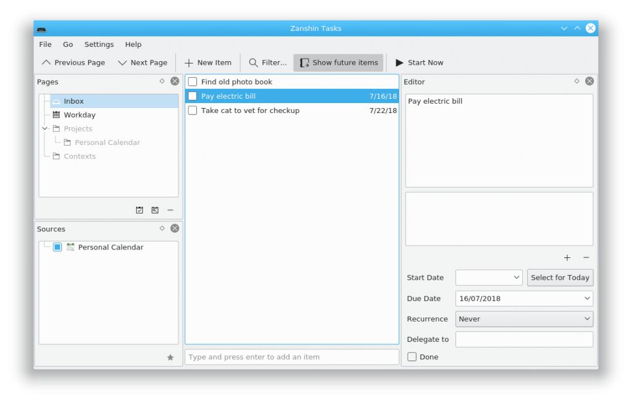
Task: Toggle Personal Calendar source checkbox
Action: 57,247
